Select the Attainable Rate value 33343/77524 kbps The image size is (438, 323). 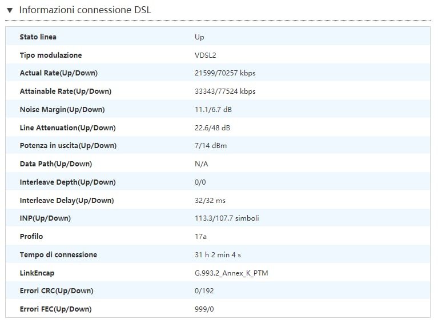coord(225,91)
